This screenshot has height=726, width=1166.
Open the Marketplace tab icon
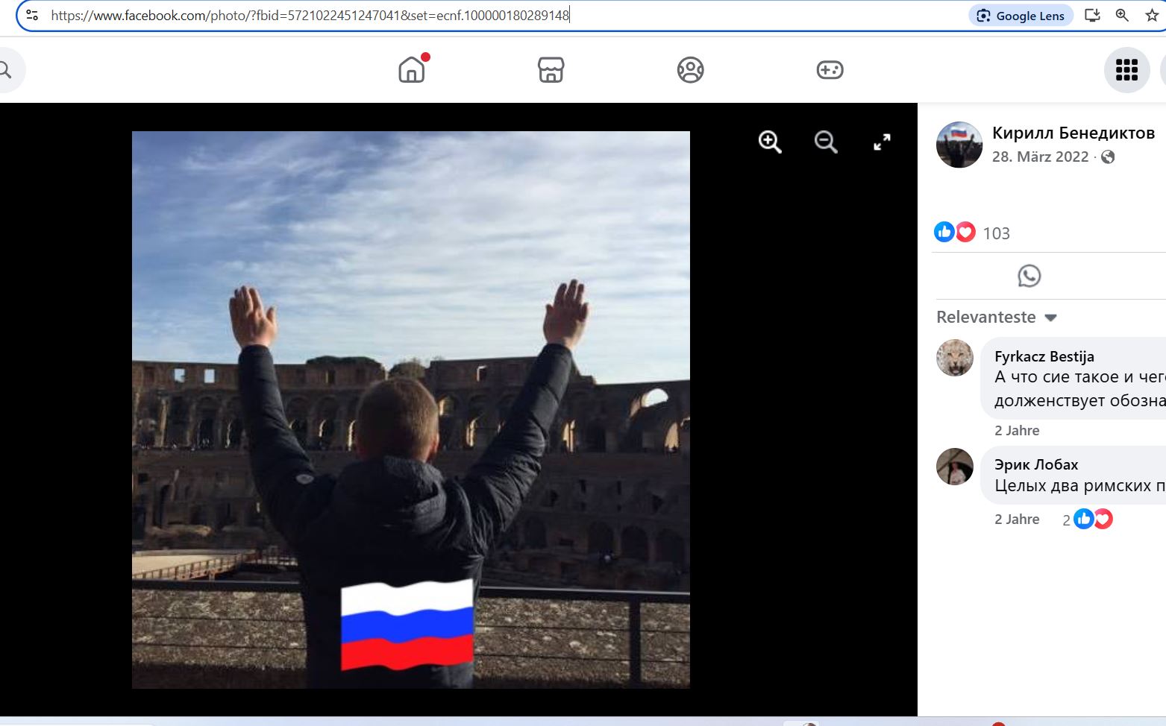coord(551,69)
